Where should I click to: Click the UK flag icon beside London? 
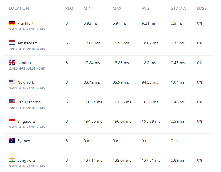point(12,63)
